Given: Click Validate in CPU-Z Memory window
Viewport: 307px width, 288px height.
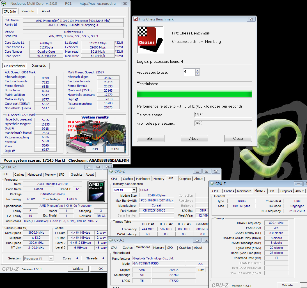Looking at the screenshot, I should pos(287,285).
